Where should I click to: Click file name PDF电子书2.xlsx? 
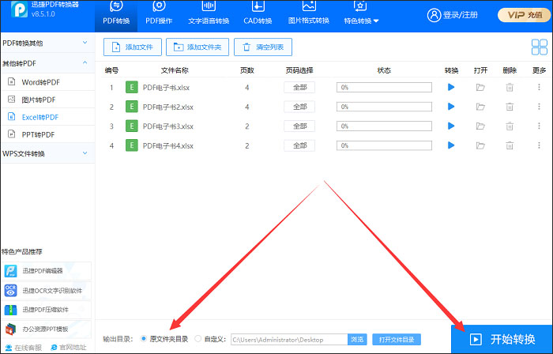(167, 107)
